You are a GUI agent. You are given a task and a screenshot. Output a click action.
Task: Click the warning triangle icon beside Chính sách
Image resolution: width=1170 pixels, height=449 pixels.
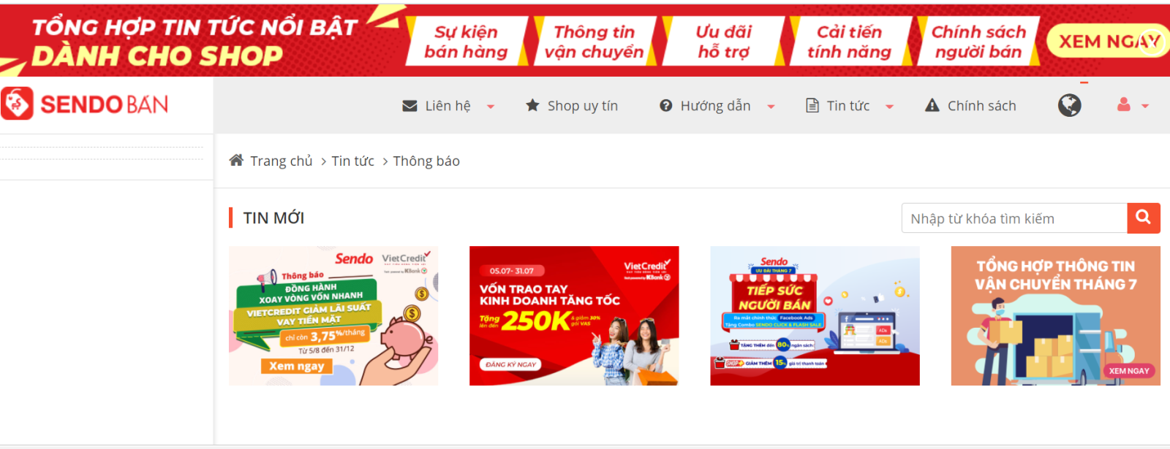[932, 105]
